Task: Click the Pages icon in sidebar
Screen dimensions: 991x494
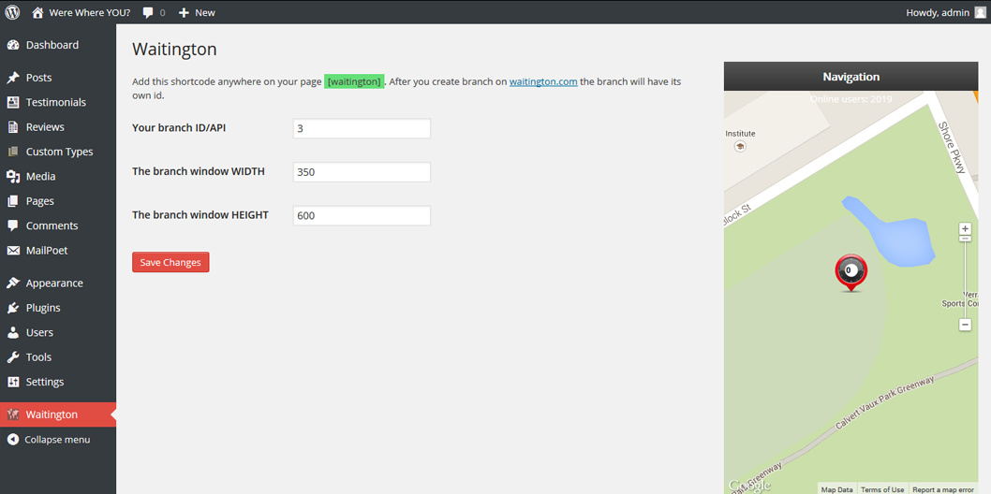Action: [12, 201]
